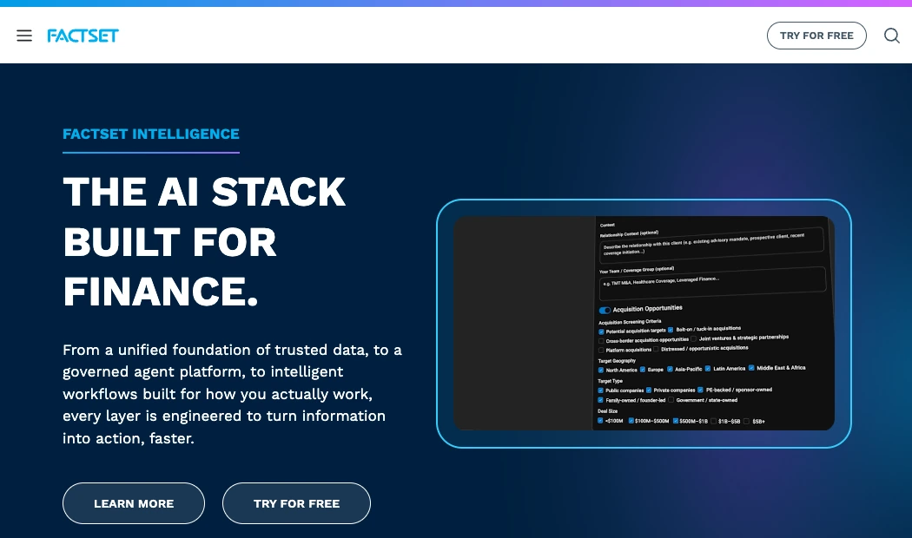
Task: Click the Your Team / Coverage Group field
Action: tap(712, 282)
